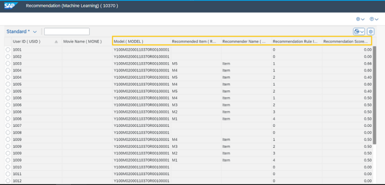Viewport: 385px width, 185px height.
Task: Click M4 in the 1009 row
Action: coord(174,139)
